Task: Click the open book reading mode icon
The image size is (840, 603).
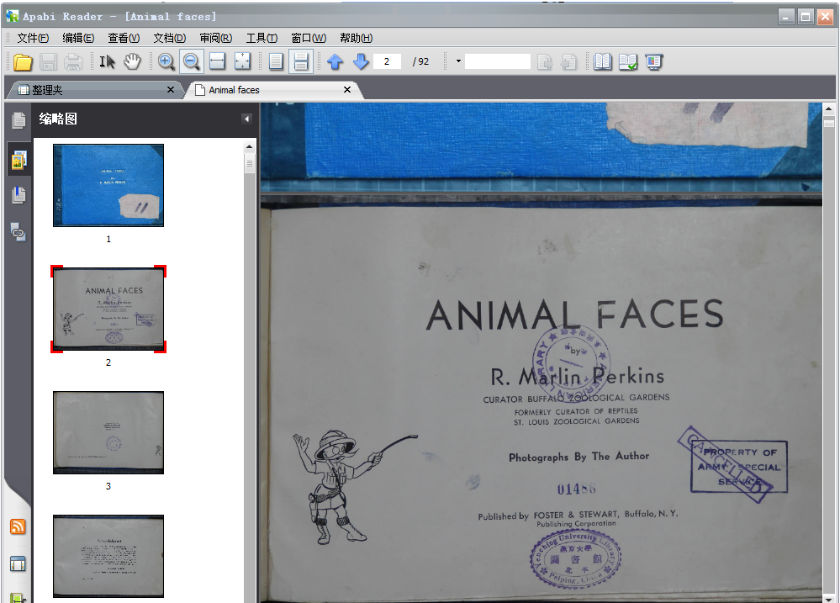Action: pos(603,62)
